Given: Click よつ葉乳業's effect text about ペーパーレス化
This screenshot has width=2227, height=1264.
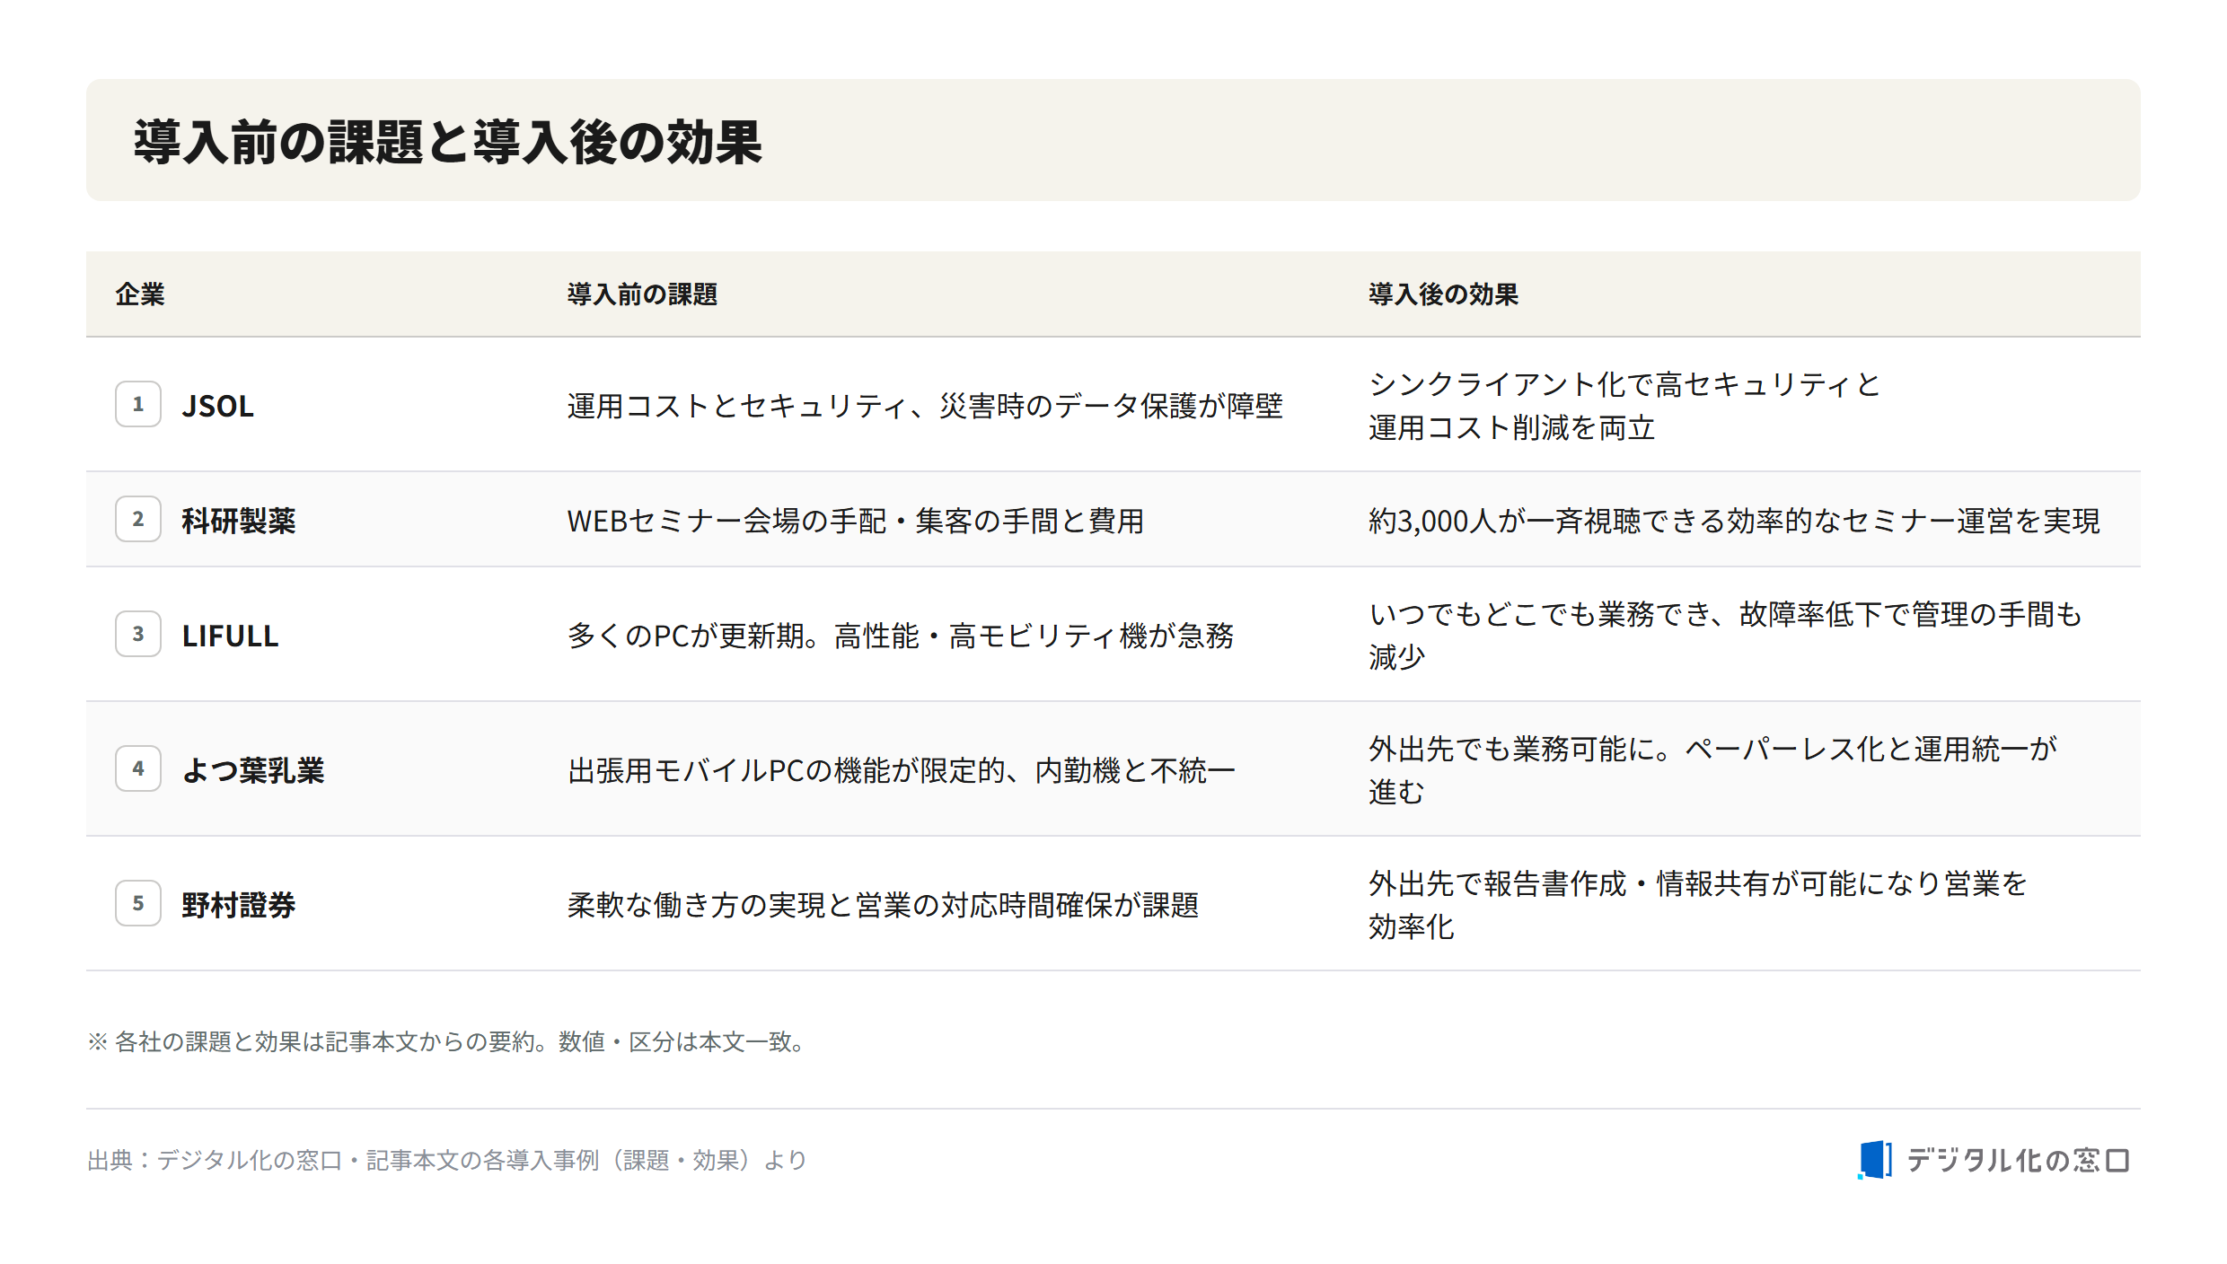Looking at the screenshot, I should pos(1712,770).
